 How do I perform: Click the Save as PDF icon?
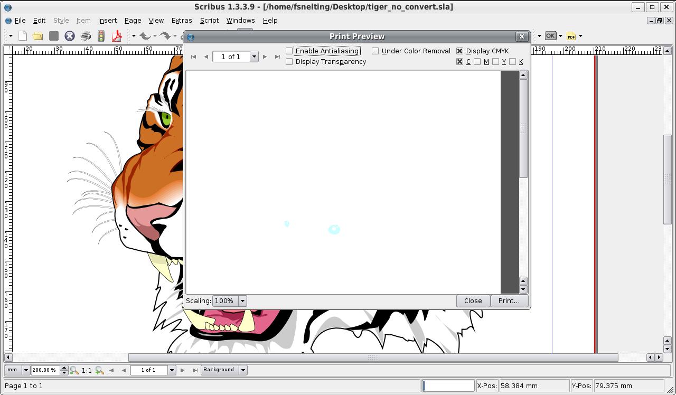117,36
